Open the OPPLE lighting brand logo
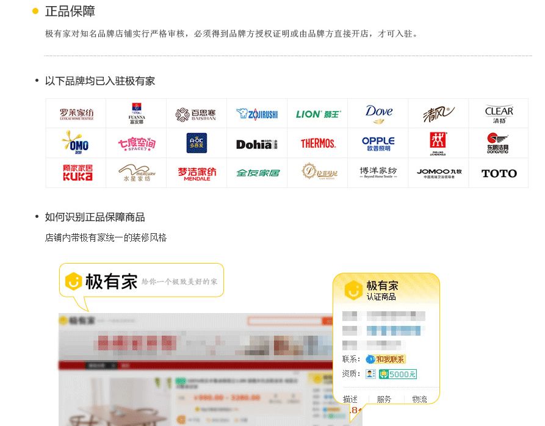 (x=378, y=143)
